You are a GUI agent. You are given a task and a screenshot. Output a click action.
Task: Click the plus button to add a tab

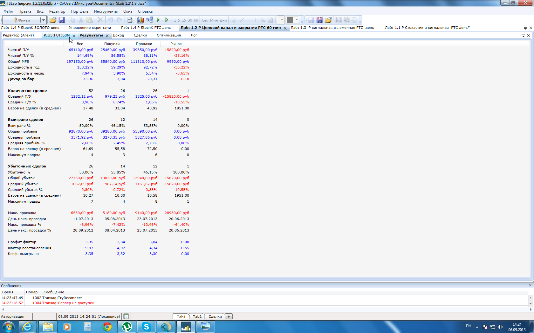click(229, 317)
